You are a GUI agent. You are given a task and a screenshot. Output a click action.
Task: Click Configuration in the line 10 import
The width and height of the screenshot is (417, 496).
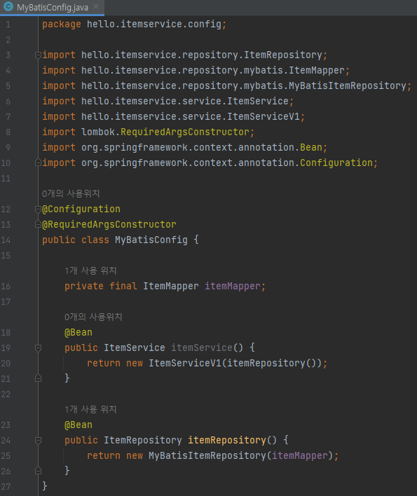click(x=336, y=163)
